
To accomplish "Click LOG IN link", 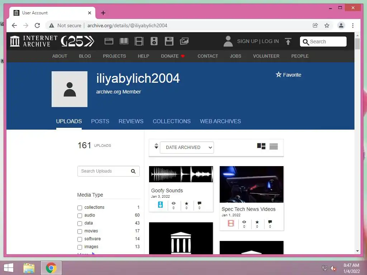I will [270, 42].
